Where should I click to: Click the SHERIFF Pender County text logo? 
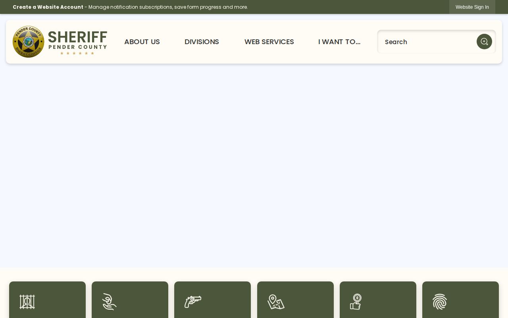point(77,43)
